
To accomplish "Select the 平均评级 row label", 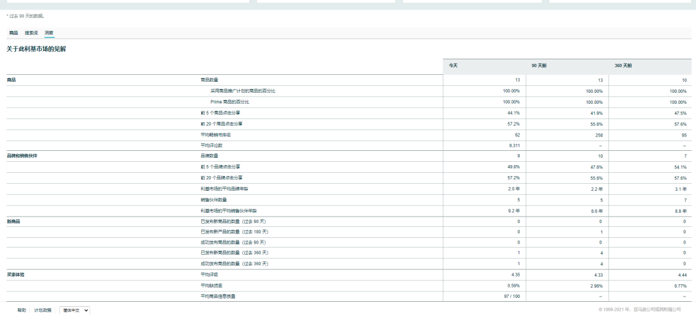I will 209,275.
